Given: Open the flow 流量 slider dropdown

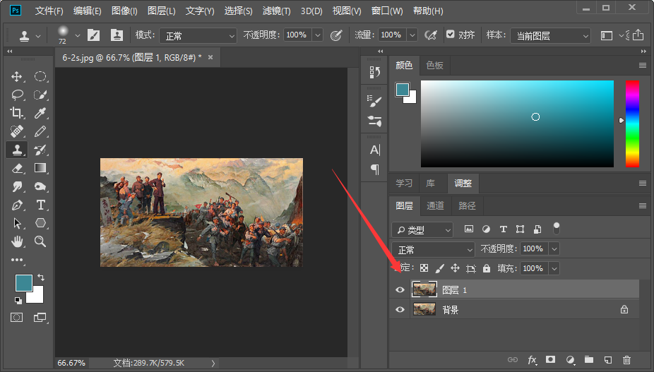Looking at the screenshot, I should click(412, 35).
